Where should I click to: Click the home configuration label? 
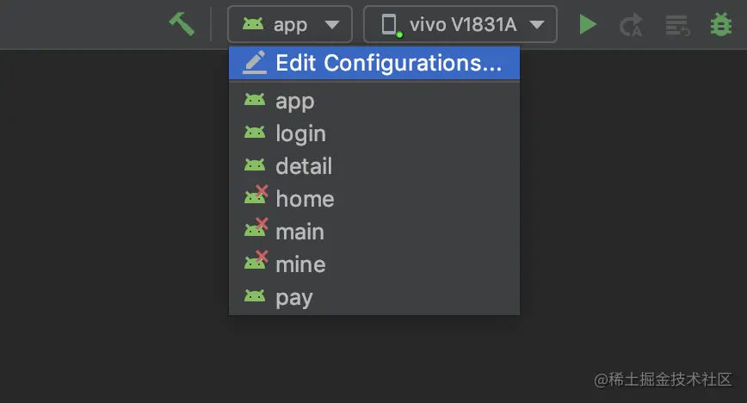point(305,199)
